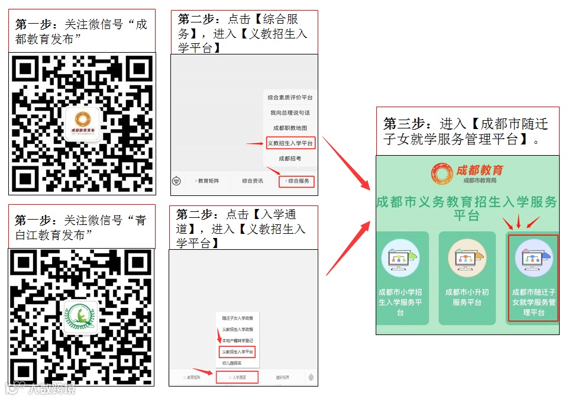Select the 综合素质评价平台 menu entry
The image size is (578, 399).
click(290, 97)
